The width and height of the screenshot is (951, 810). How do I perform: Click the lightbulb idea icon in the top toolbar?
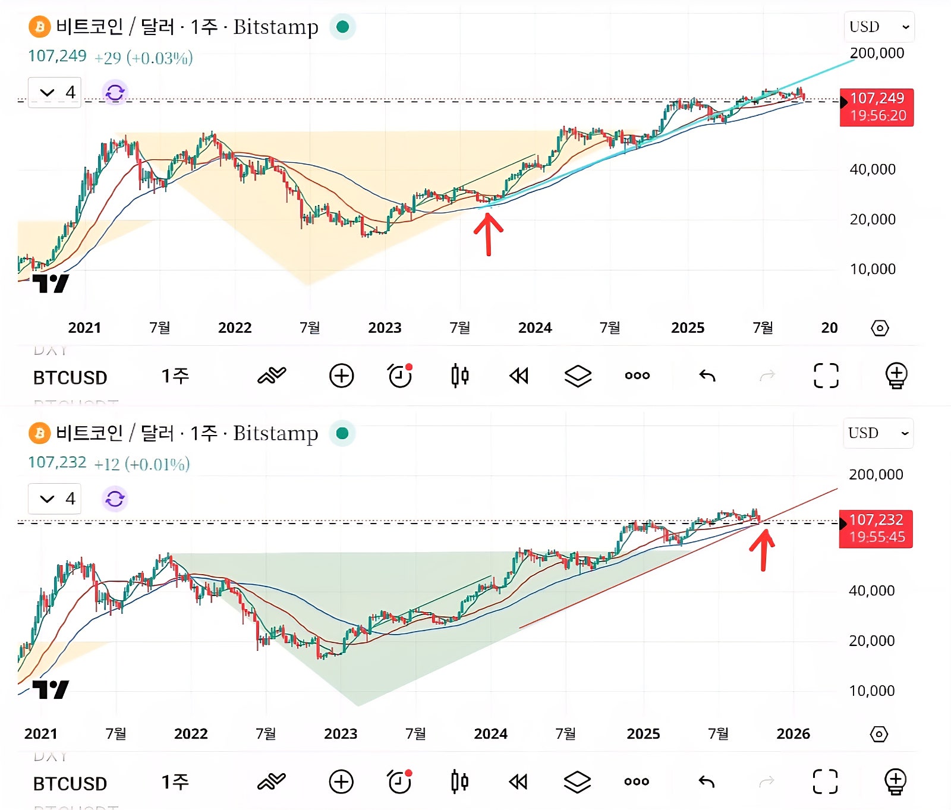[x=896, y=376]
